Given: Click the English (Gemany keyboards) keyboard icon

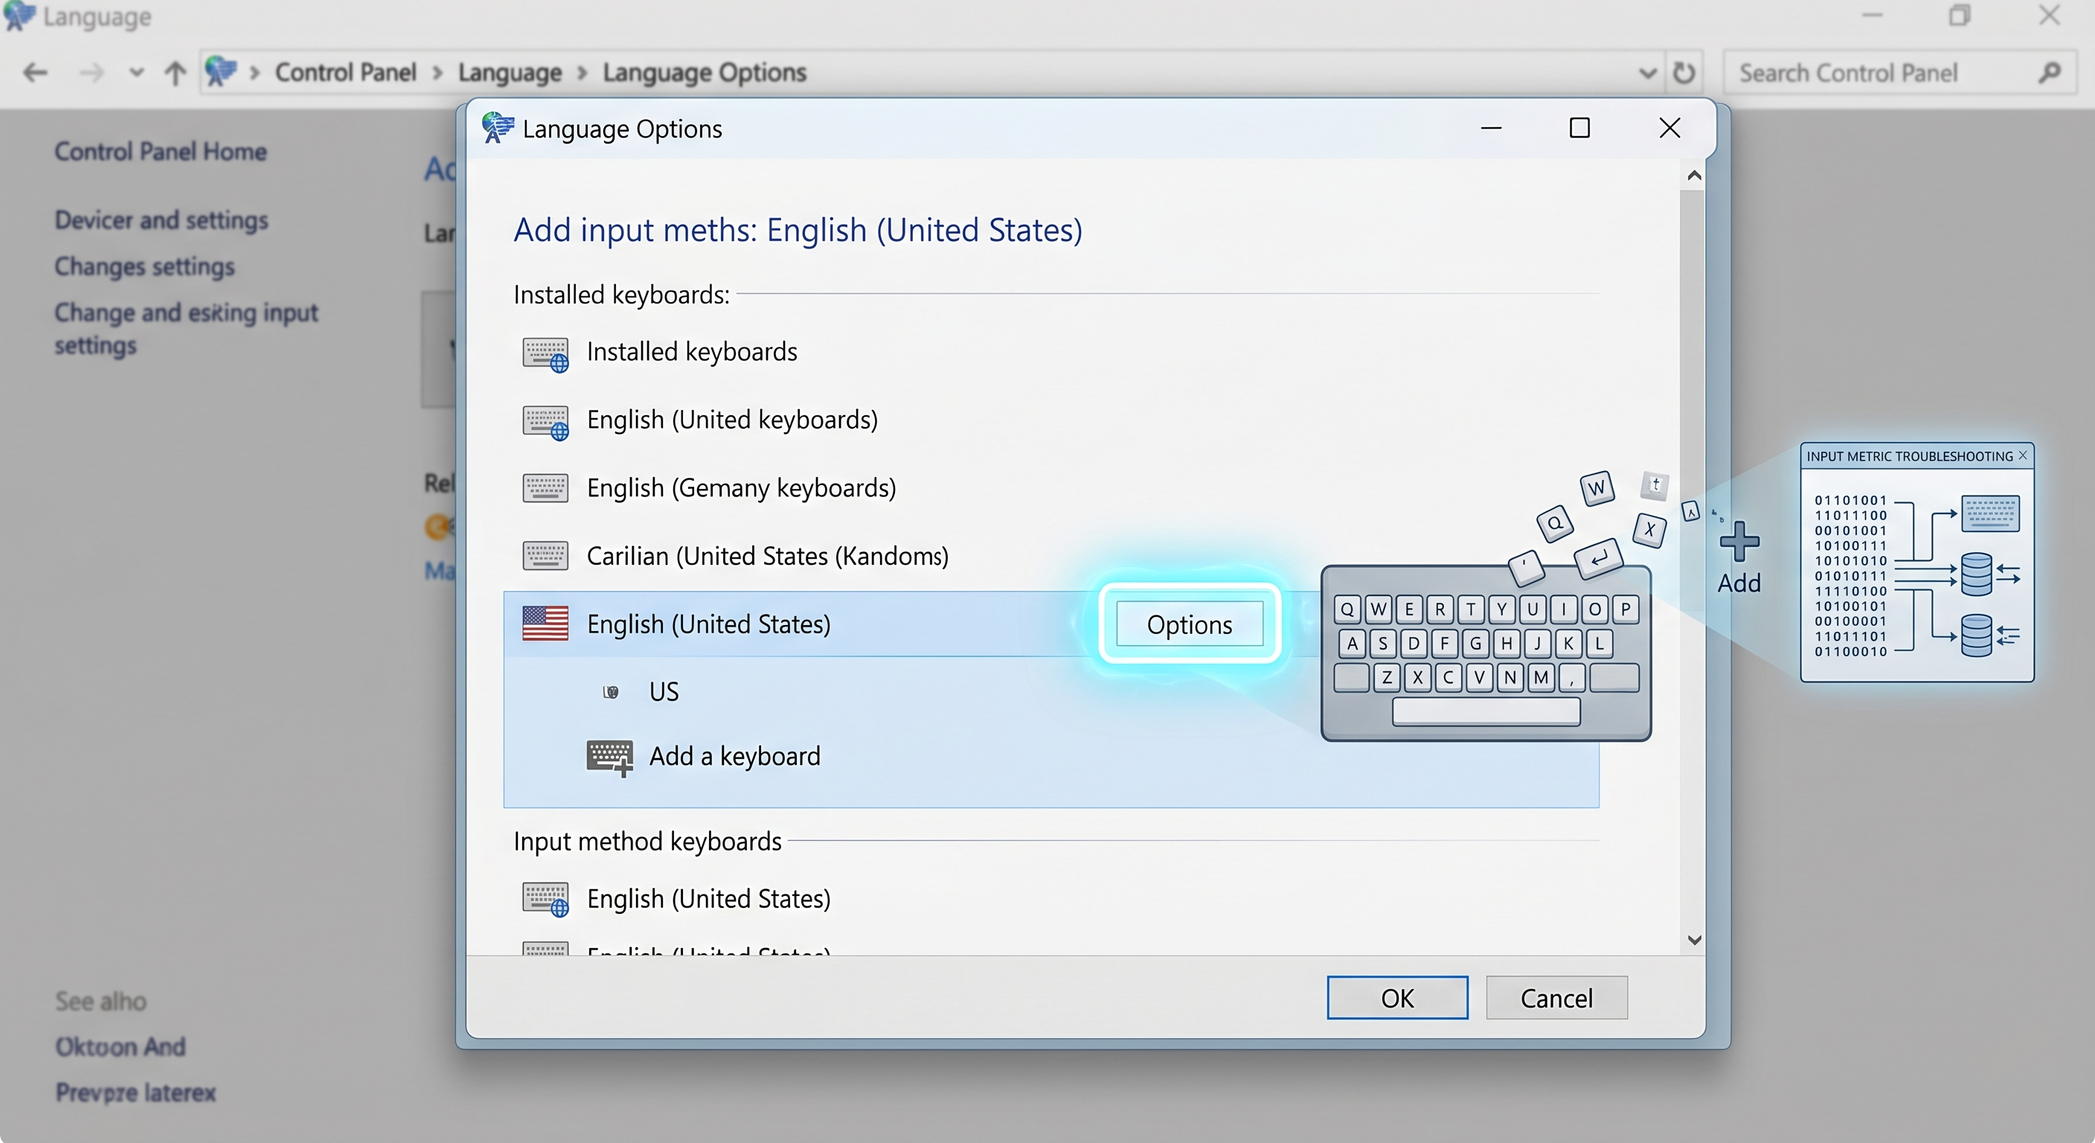Looking at the screenshot, I should [545, 488].
